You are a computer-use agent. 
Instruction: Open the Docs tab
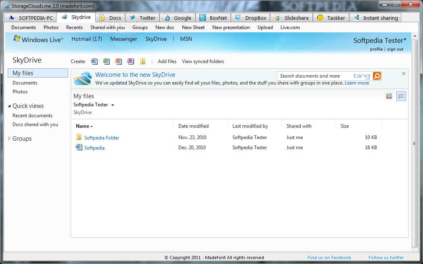(x=110, y=18)
